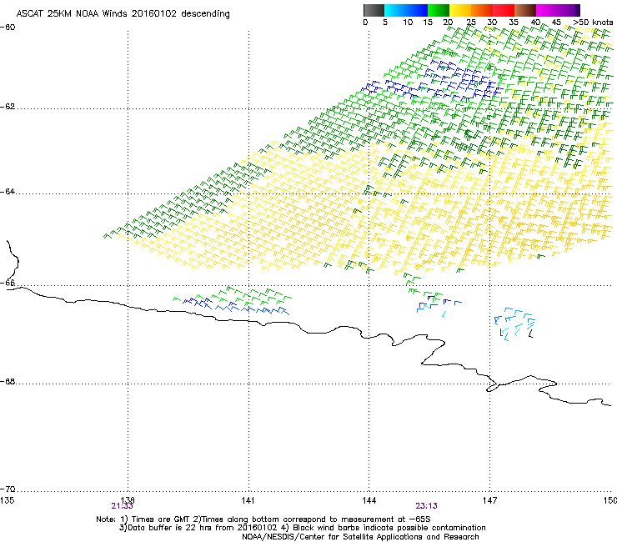Select the '10' label under the color bar
The image size is (617, 542).
coord(408,23)
